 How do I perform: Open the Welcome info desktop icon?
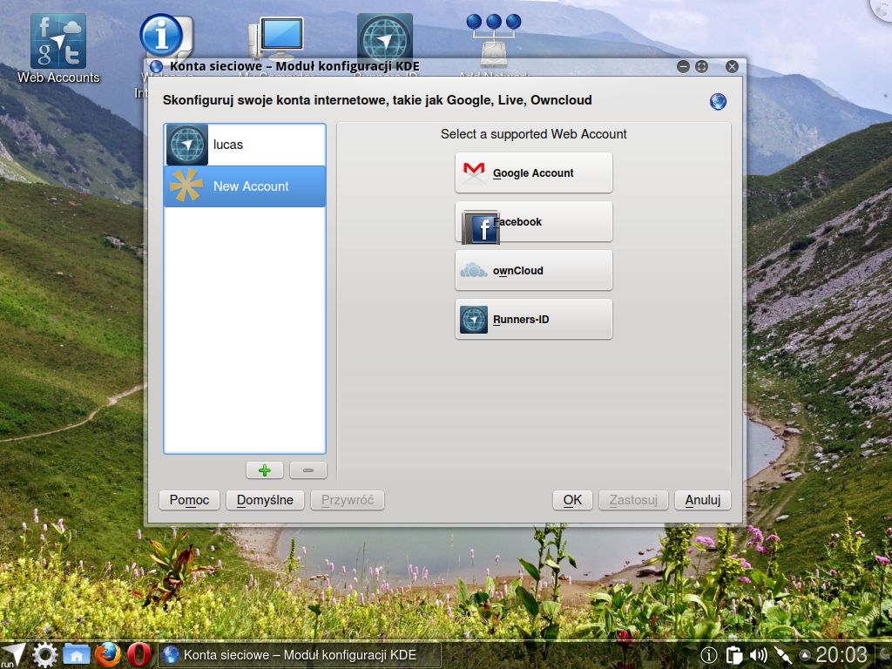[x=166, y=36]
